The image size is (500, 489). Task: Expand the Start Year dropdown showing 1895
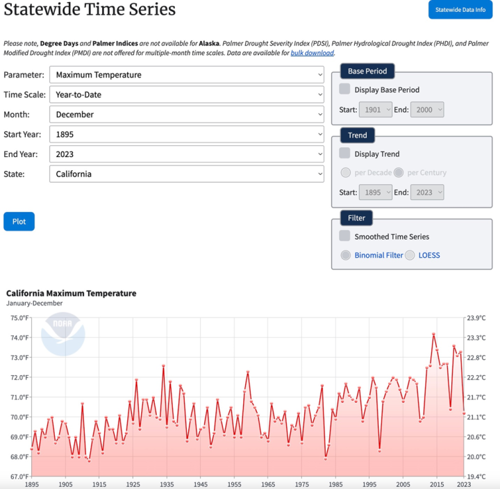[186, 134]
